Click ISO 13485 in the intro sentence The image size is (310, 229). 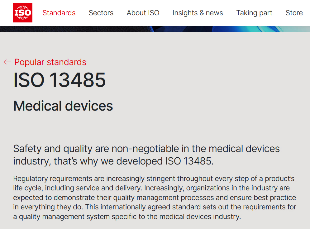pos(188,161)
